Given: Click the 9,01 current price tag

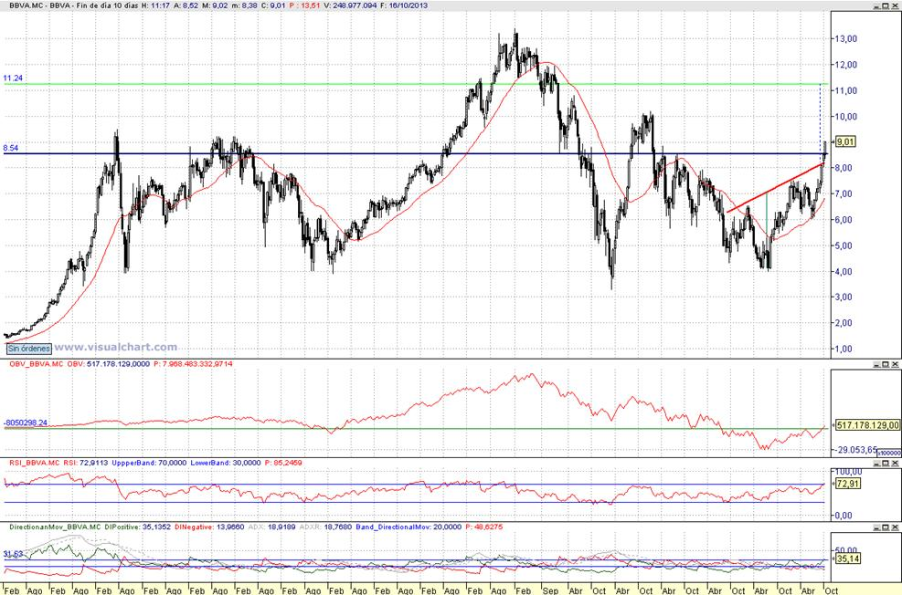Looking at the screenshot, I should pyautogui.click(x=845, y=141).
